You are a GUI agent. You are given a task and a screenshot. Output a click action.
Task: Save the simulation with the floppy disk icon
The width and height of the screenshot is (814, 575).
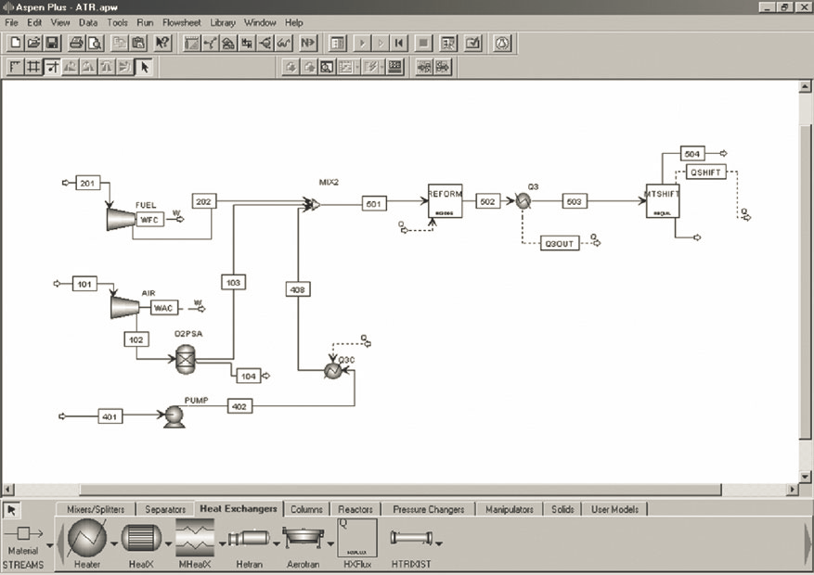(x=52, y=43)
